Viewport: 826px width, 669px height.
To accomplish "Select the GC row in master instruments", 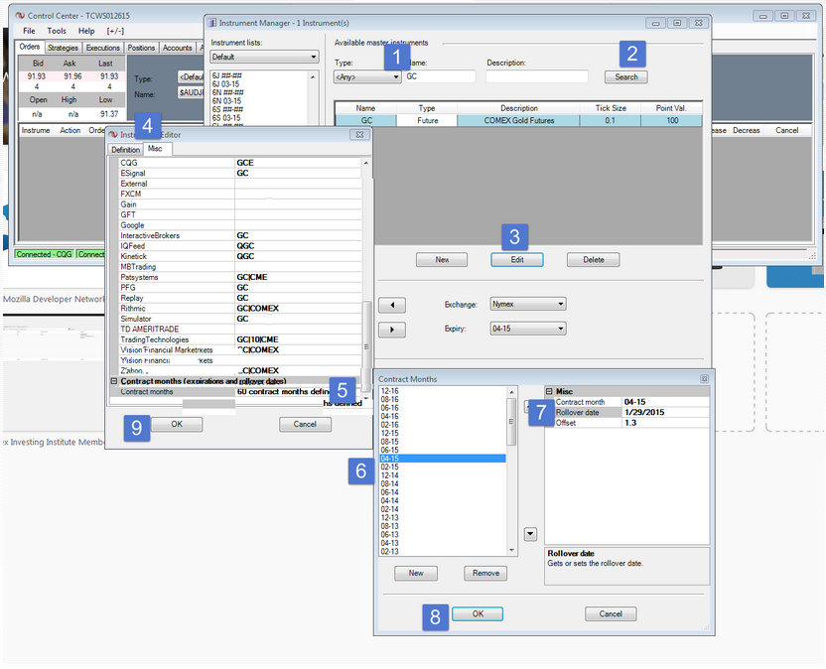I will [518, 121].
